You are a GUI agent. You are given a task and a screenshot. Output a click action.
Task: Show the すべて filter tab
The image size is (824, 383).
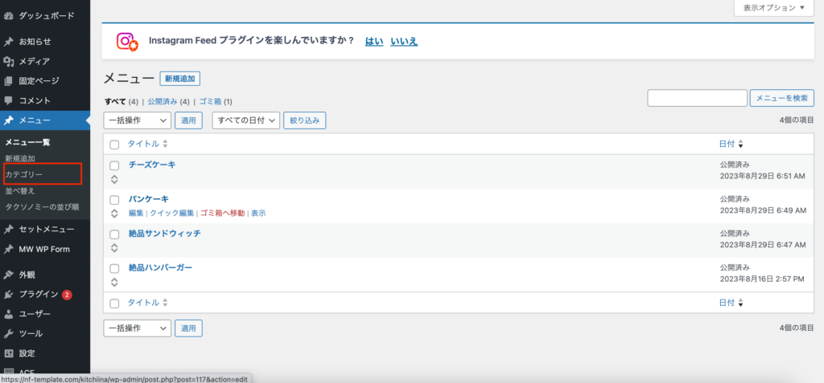115,101
